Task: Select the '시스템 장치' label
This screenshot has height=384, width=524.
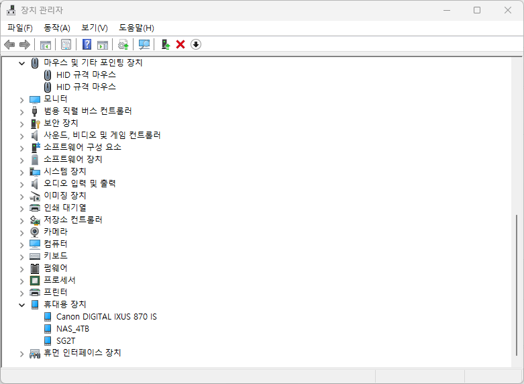Action: point(65,171)
